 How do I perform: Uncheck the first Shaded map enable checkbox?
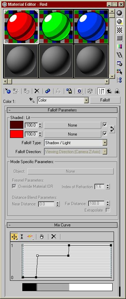point(105,125)
